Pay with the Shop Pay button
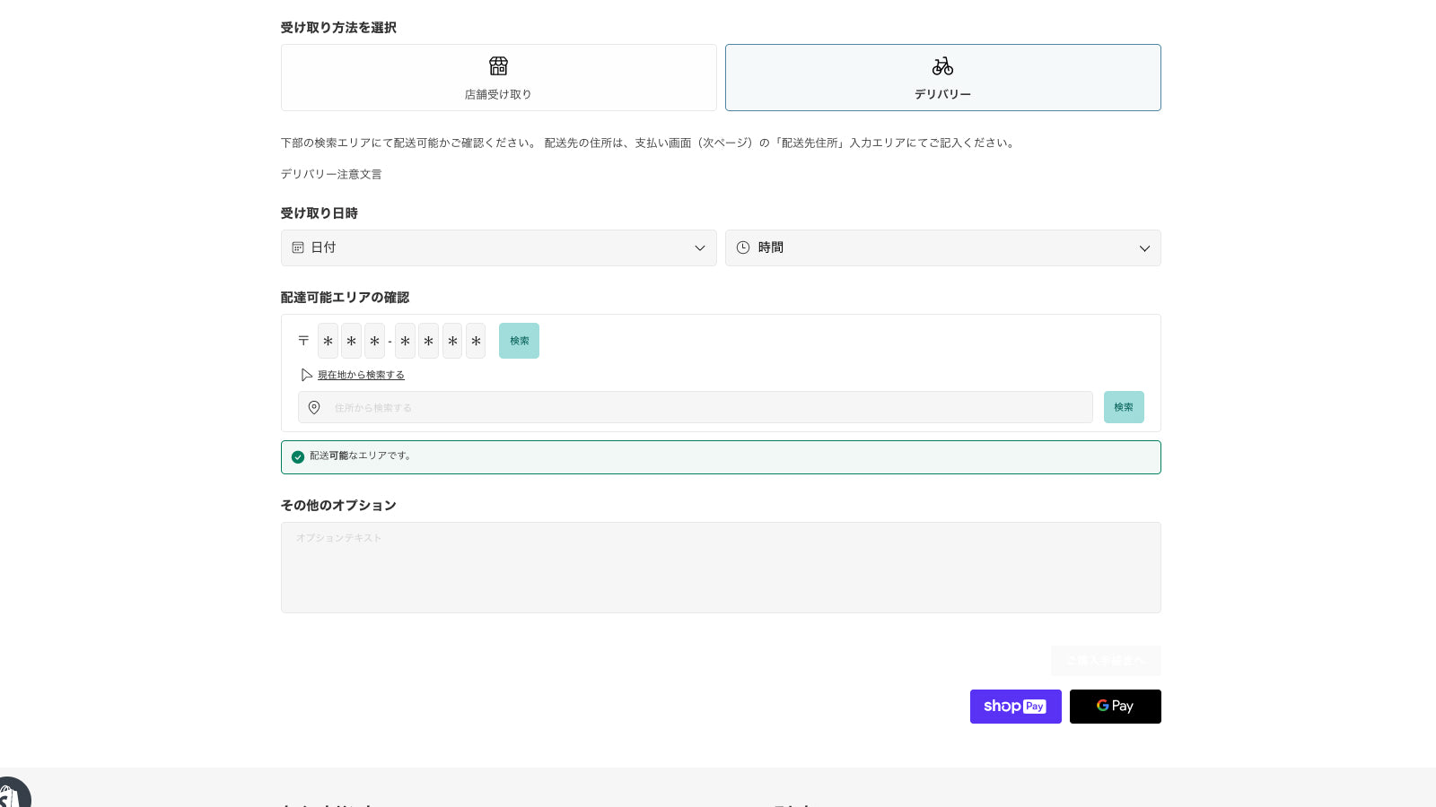The height and width of the screenshot is (807, 1436). 1015,707
